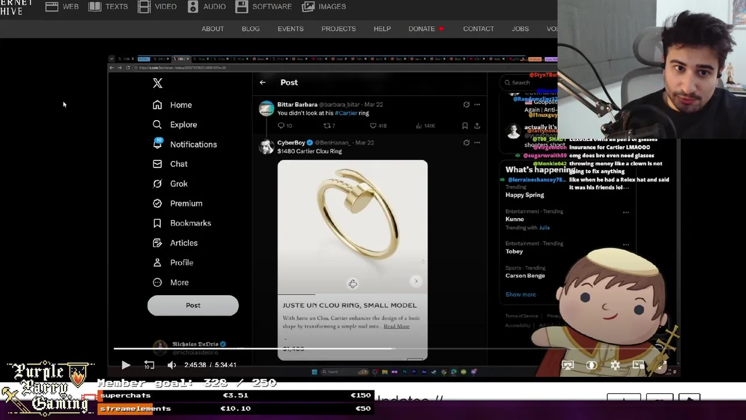The height and width of the screenshot is (420, 746).
Task: Click the 2:45:38 / 5:34:41 time display
Action: 210,365
